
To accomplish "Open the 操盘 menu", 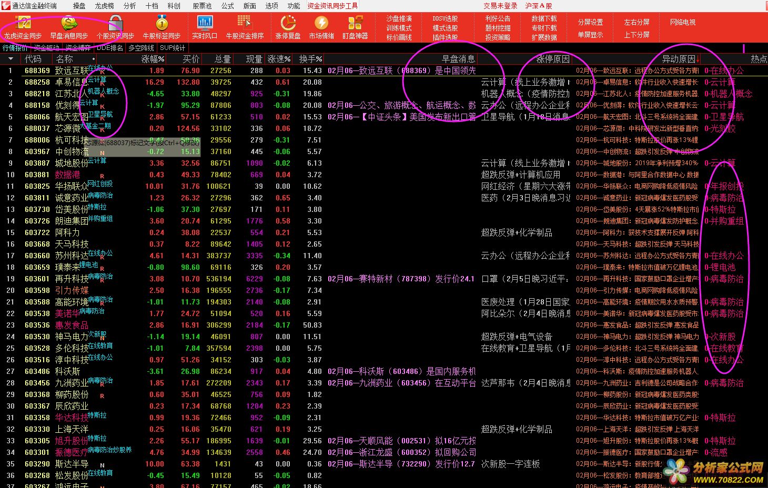I will coord(79,6).
